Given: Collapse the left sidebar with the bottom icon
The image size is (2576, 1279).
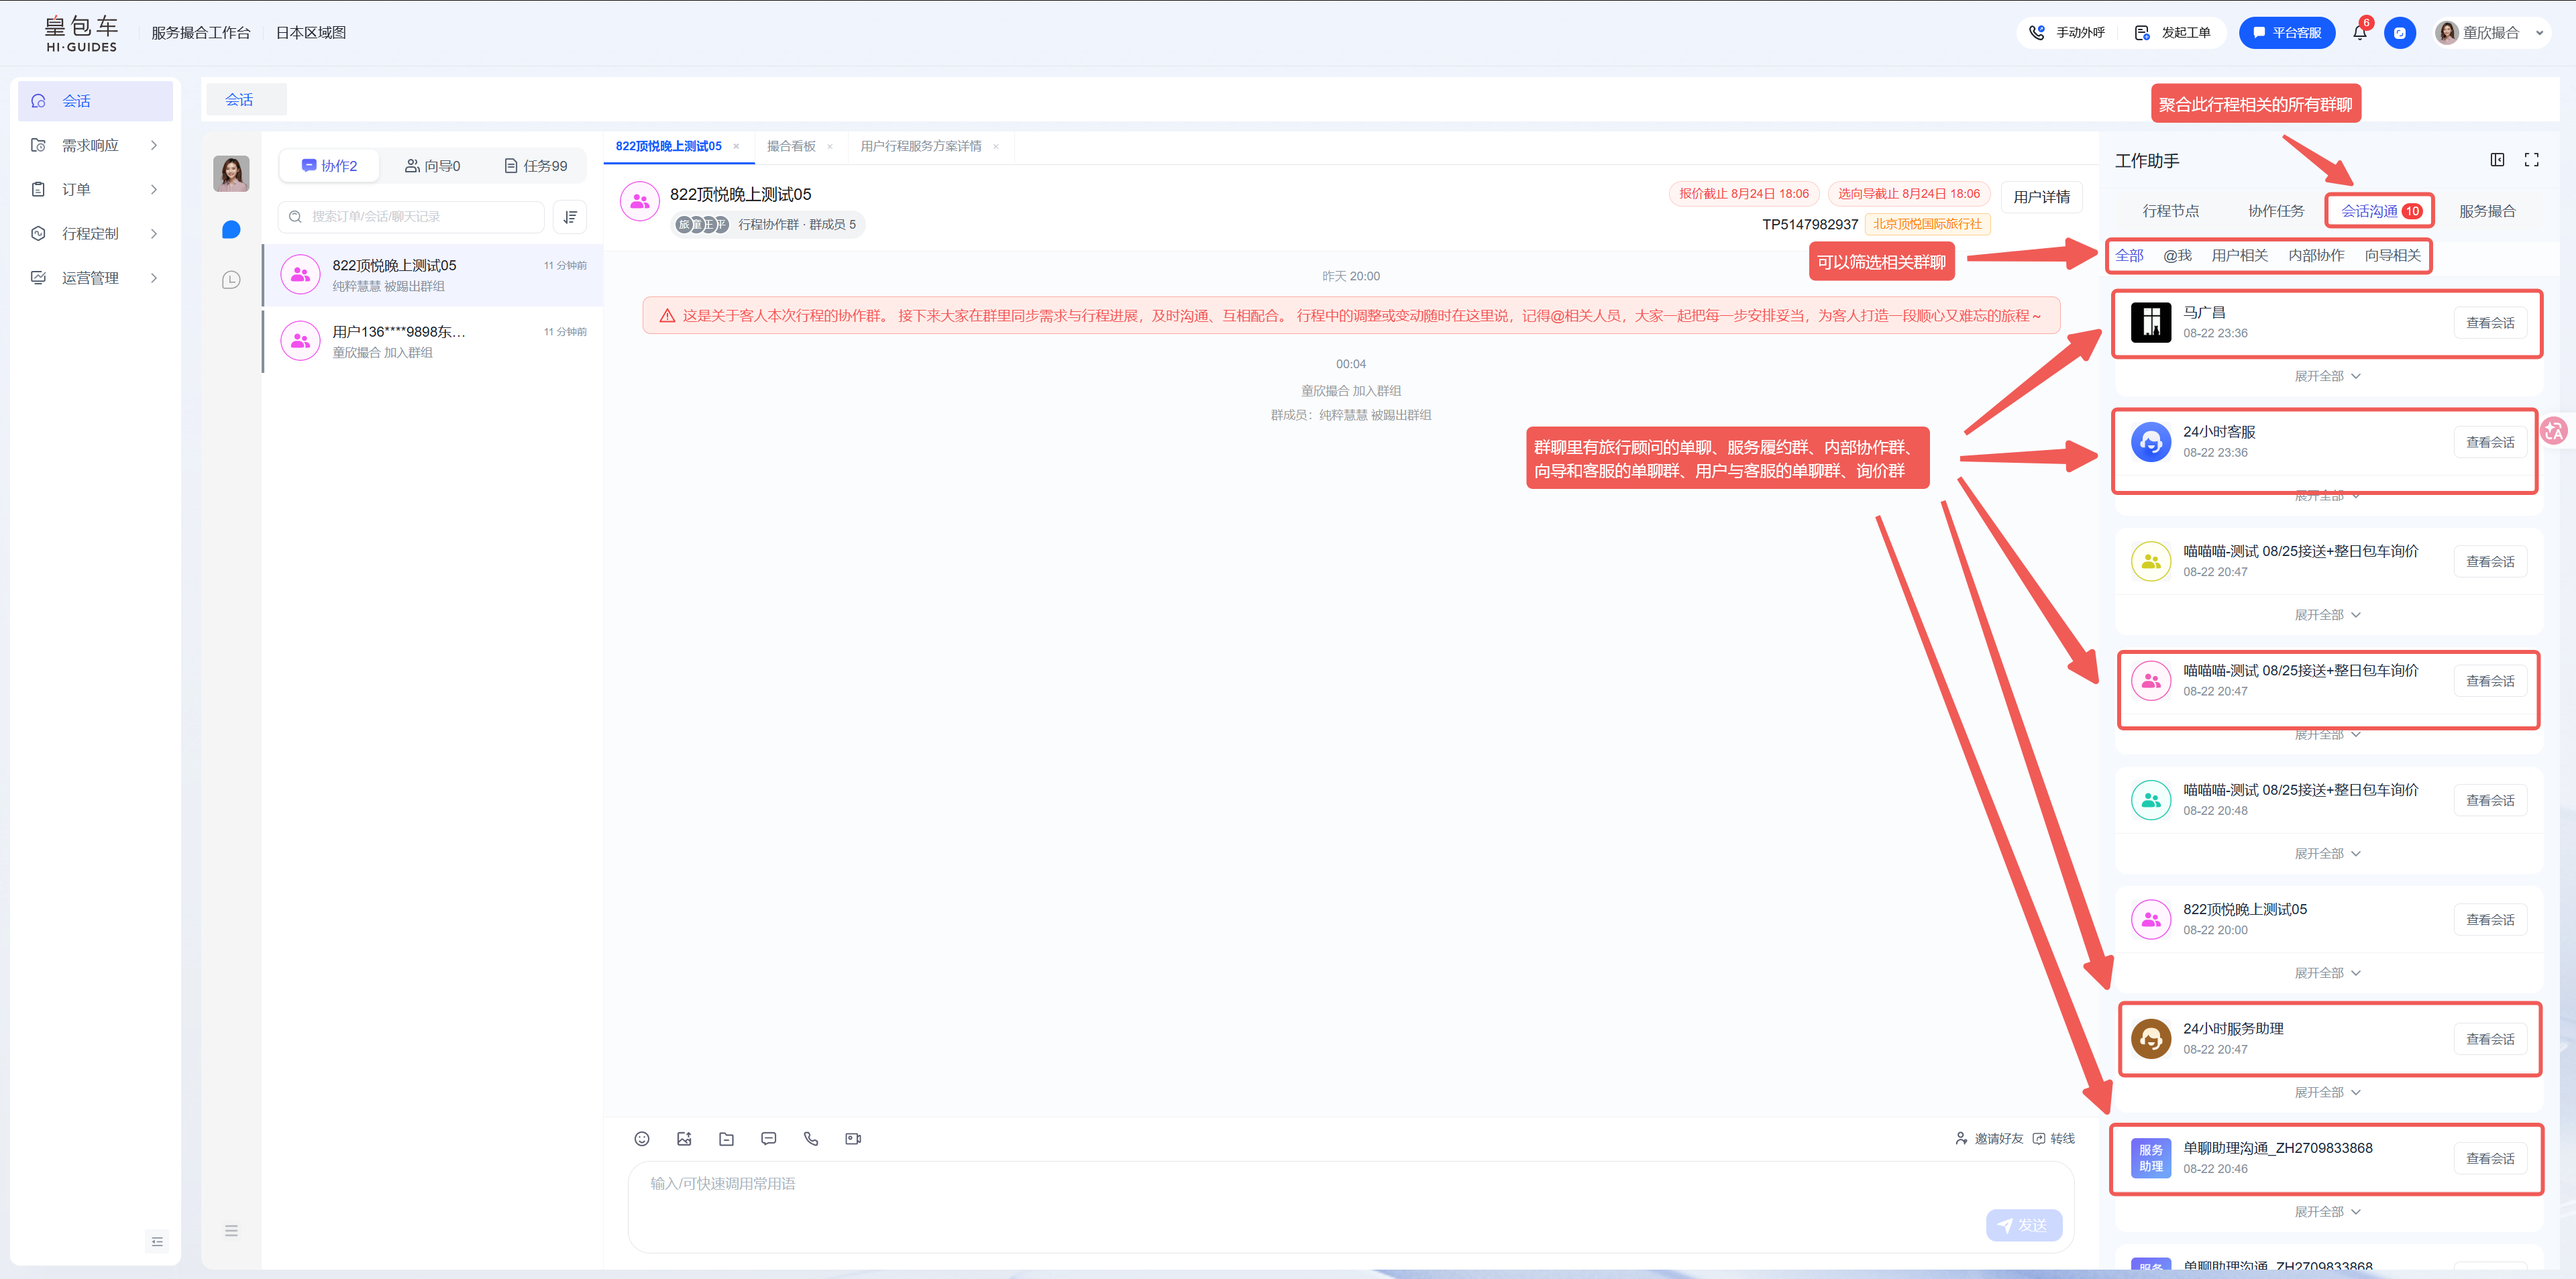Looking at the screenshot, I should tap(157, 1242).
